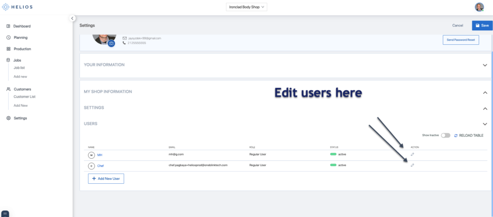This screenshot has height=217, width=493.
Task: Select Customers in the sidebar
Action: [22, 89]
